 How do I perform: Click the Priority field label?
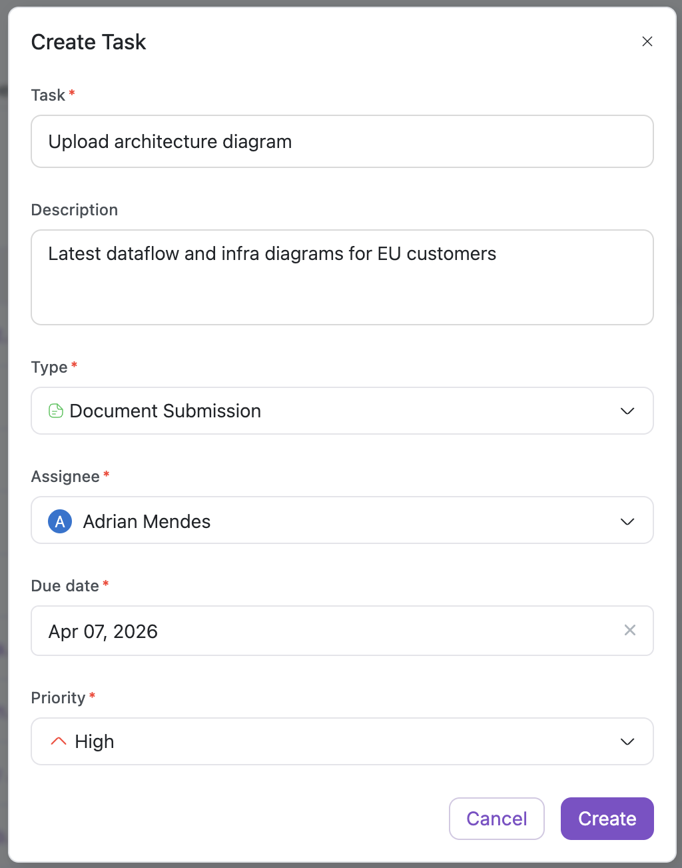(59, 698)
